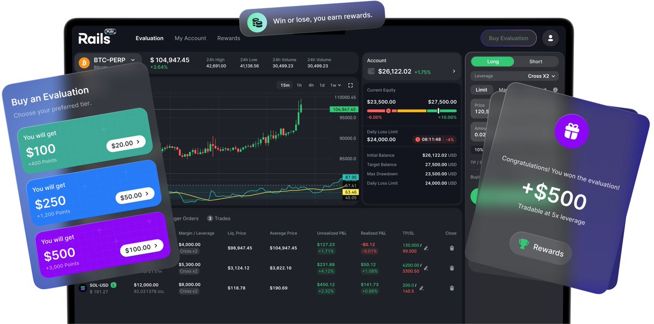This screenshot has width=654, height=324.
Task: Select the 15m chart timeframe
Action: [x=285, y=85]
